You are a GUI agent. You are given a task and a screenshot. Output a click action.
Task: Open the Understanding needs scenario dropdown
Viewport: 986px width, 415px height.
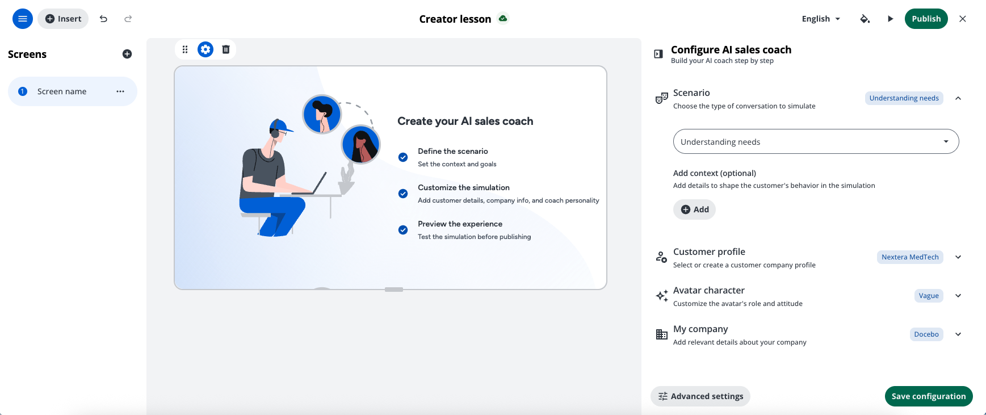click(x=816, y=141)
